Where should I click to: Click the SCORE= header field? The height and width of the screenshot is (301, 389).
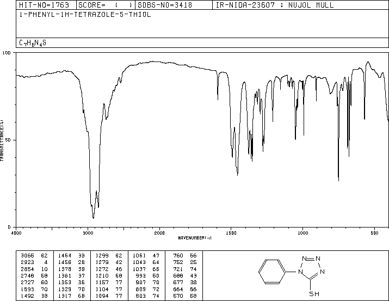[106, 5]
